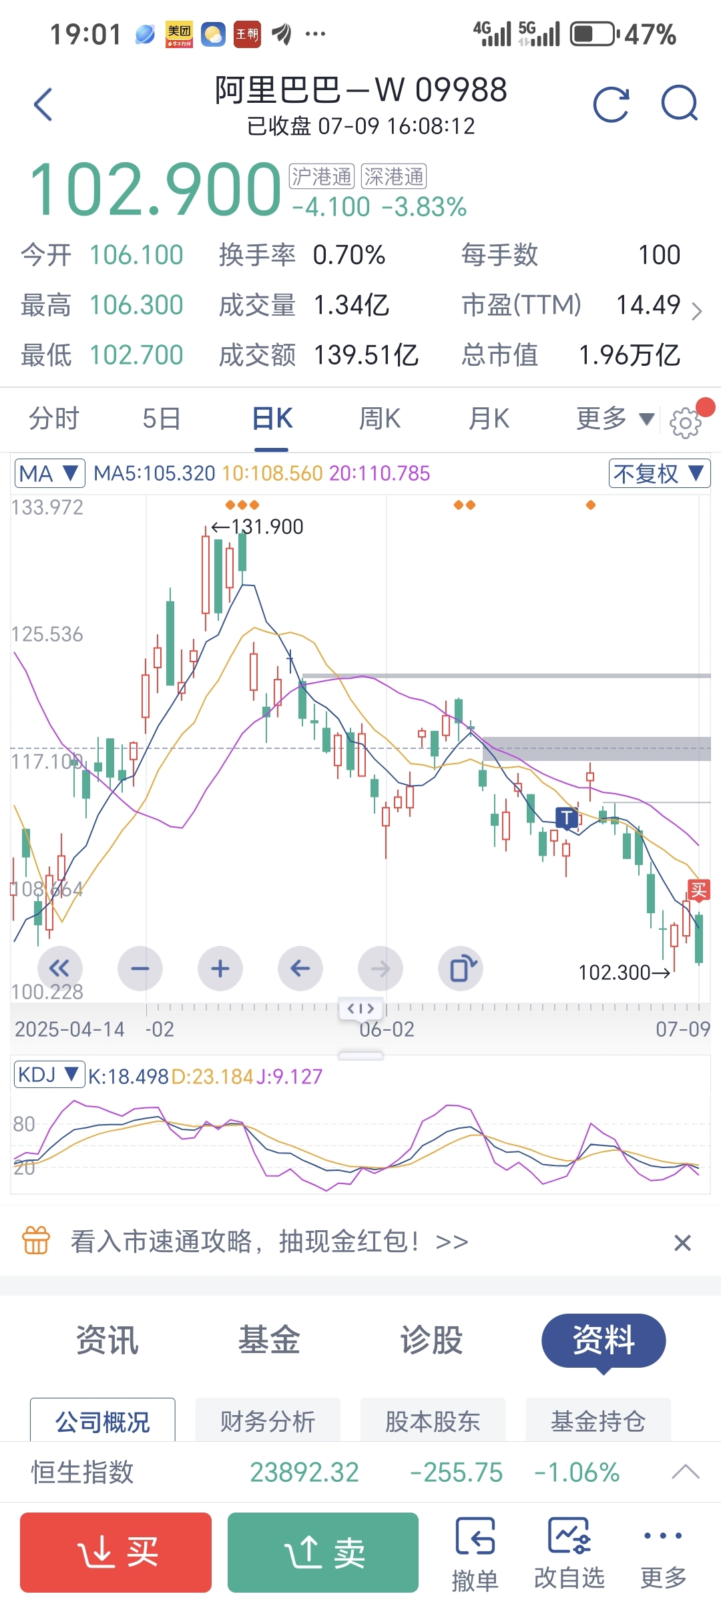721x1602 pixels.
Task: Jump to earliest with double-left arrows
Action: [x=59, y=968]
